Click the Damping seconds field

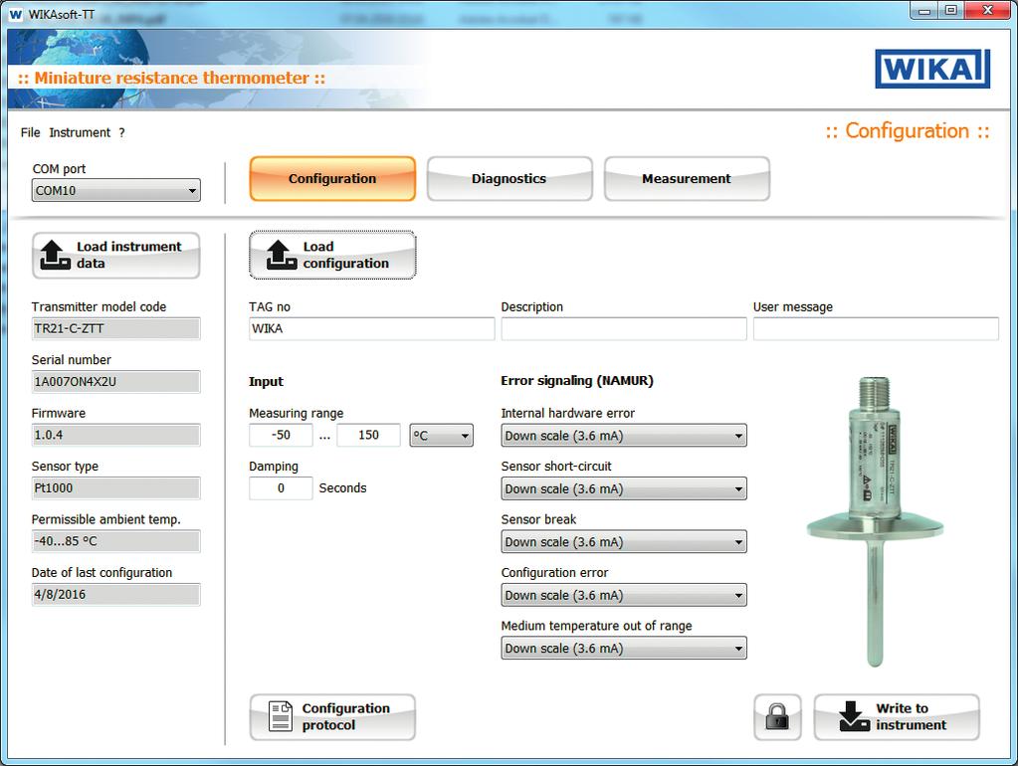(281, 488)
